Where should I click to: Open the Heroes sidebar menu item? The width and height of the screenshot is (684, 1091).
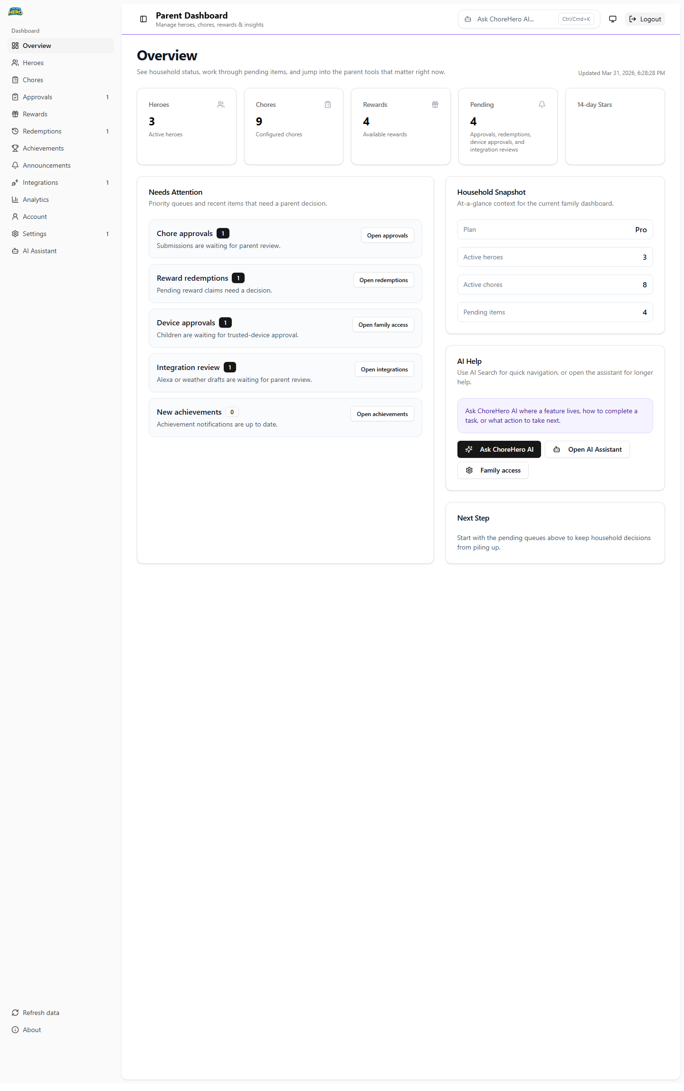[x=61, y=63]
